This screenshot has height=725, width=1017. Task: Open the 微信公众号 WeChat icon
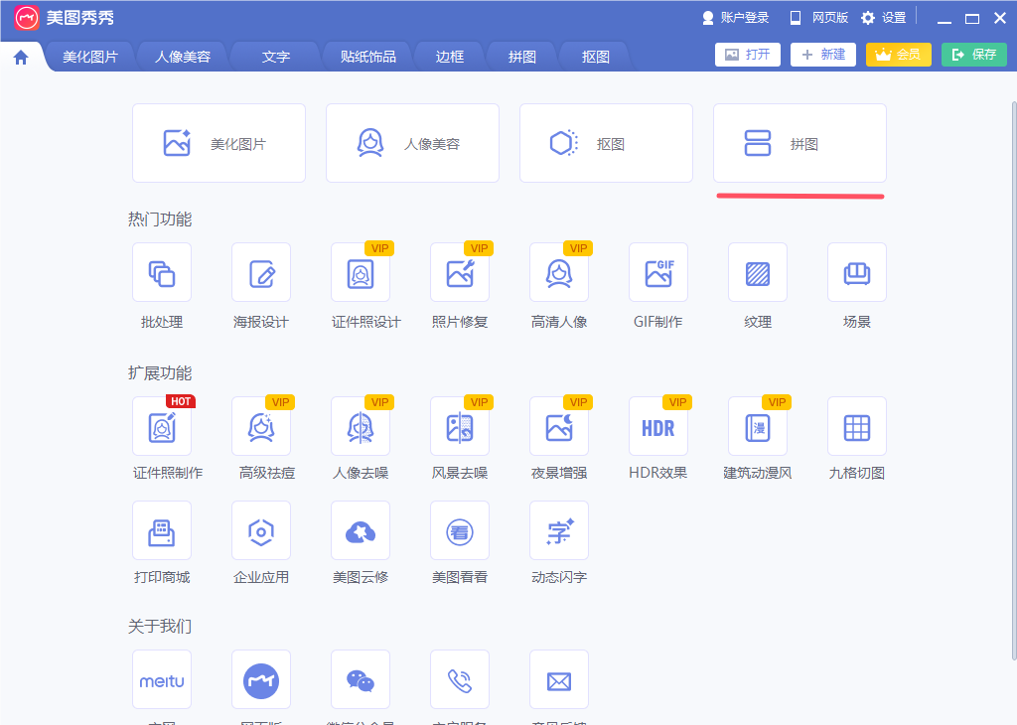pyautogui.click(x=360, y=679)
